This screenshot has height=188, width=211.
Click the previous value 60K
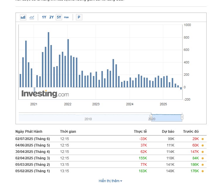pyautogui.click(x=195, y=145)
